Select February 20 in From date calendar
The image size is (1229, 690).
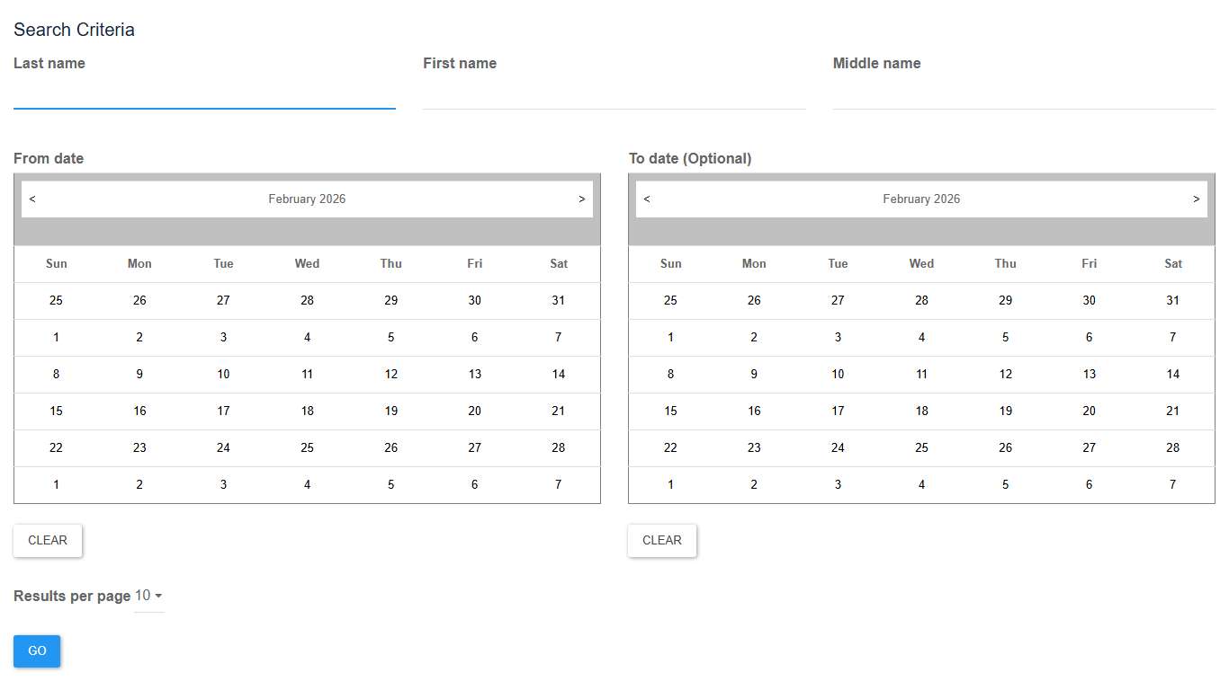(x=474, y=411)
